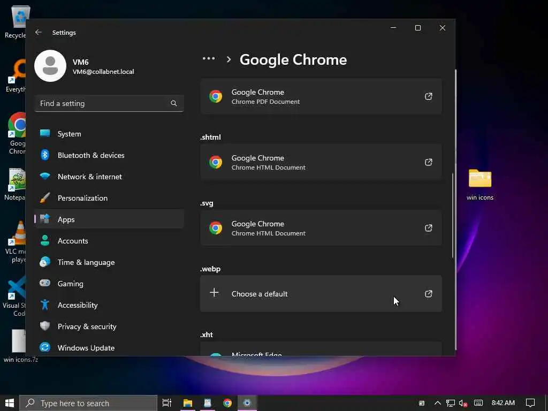Open Time & language category
Image resolution: width=548 pixels, height=411 pixels.
tap(109, 262)
